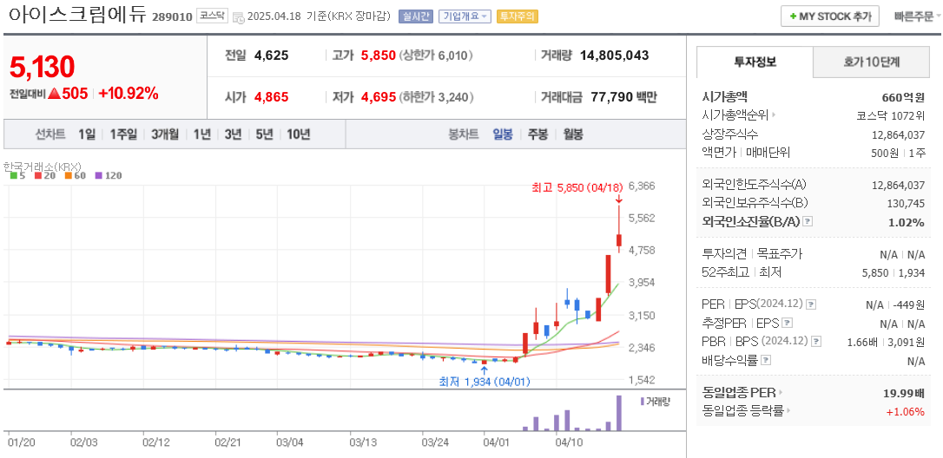Click the +10.92% change rate

[129, 93]
